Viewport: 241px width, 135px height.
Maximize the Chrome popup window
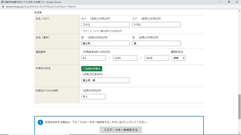228,2
